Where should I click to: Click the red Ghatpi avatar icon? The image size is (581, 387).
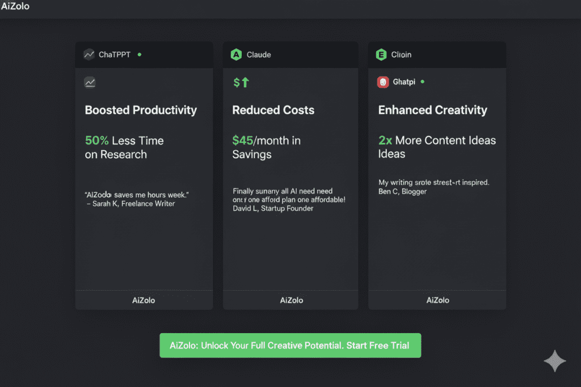tap(383, 82)
